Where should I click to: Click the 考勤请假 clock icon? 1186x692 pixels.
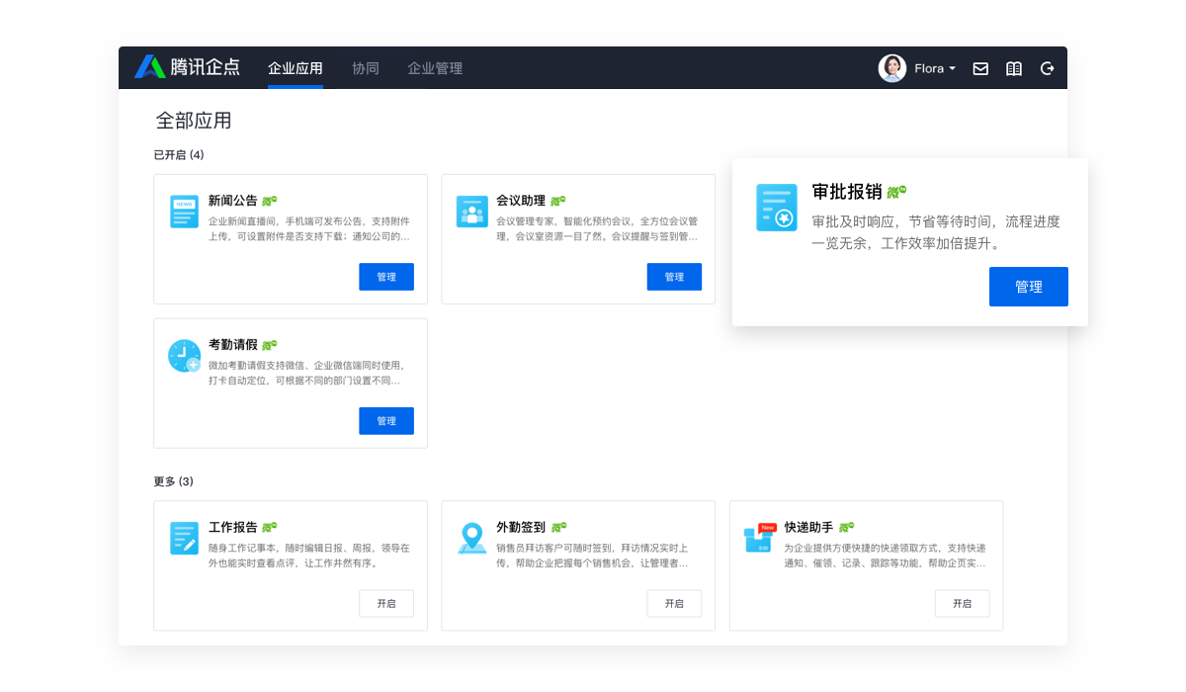click(184, 356)
